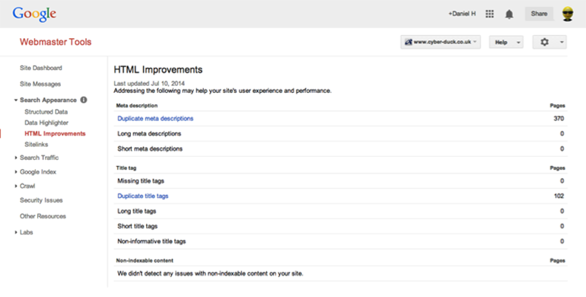The height and width of the screenshot is (297, 586).
Task: Click the Short meta descriptions row
Action: (340, 148)
